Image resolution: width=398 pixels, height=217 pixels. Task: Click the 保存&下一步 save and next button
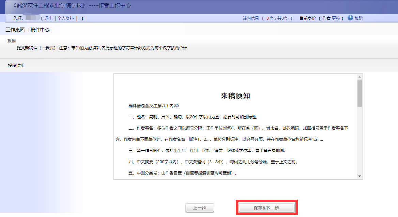(x=267, y=207)
